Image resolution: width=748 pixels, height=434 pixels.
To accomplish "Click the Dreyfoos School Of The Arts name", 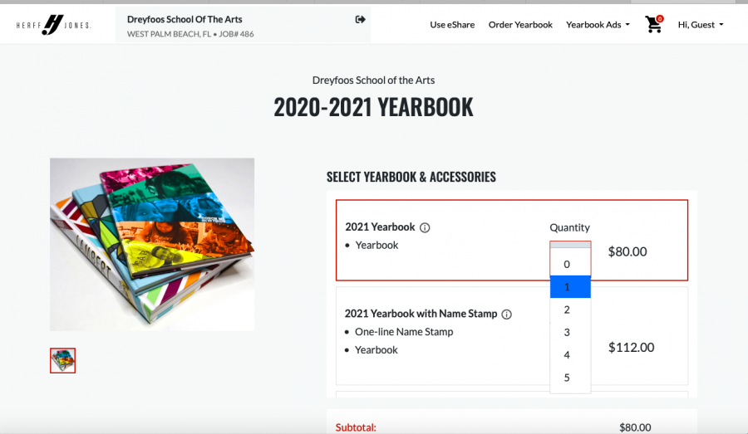I will [185, 20].
